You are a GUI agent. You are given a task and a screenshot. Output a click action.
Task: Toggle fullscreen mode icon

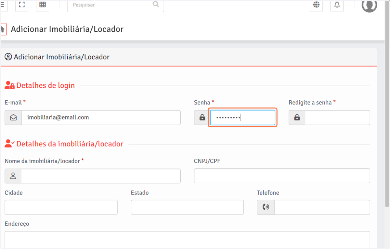[x=22, y=5]
